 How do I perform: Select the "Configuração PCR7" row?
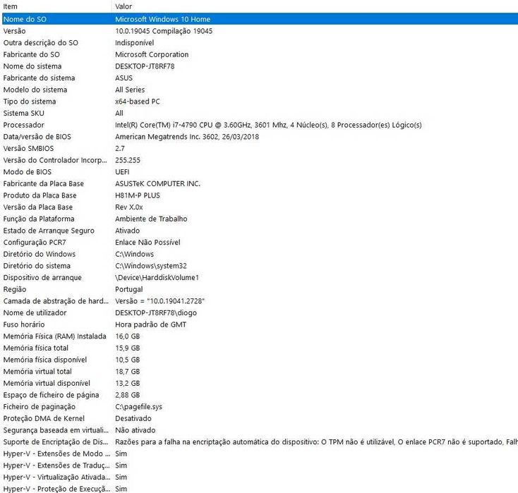click(260, 243)
